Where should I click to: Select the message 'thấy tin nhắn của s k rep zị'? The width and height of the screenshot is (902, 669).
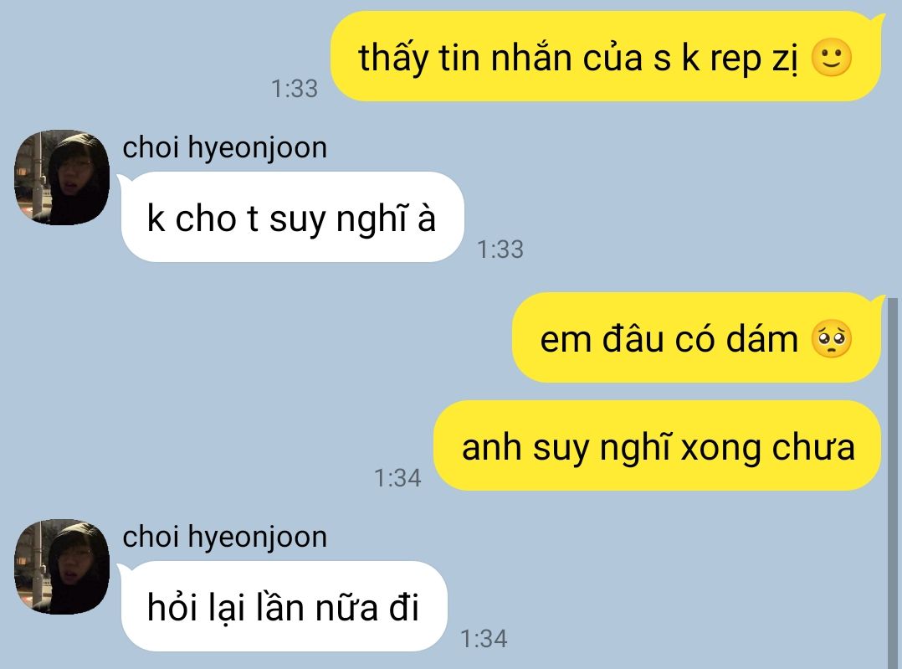606,57
